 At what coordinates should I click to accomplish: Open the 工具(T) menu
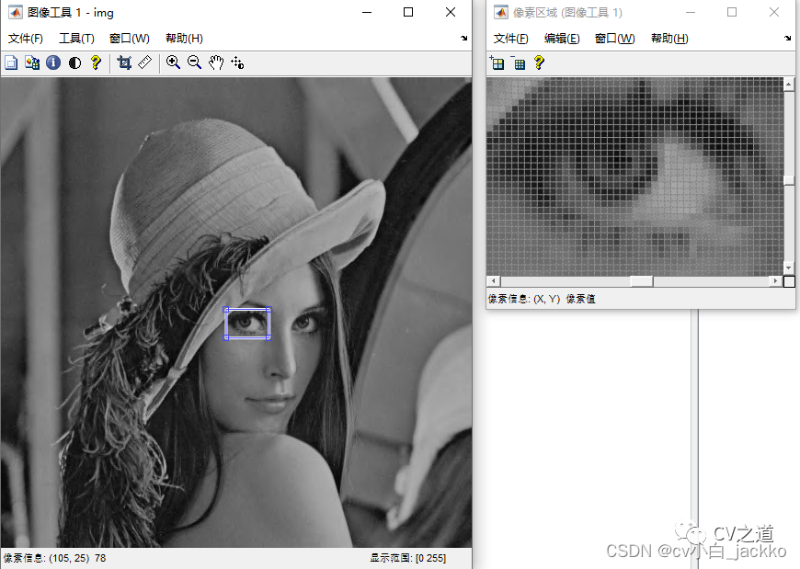76,39
